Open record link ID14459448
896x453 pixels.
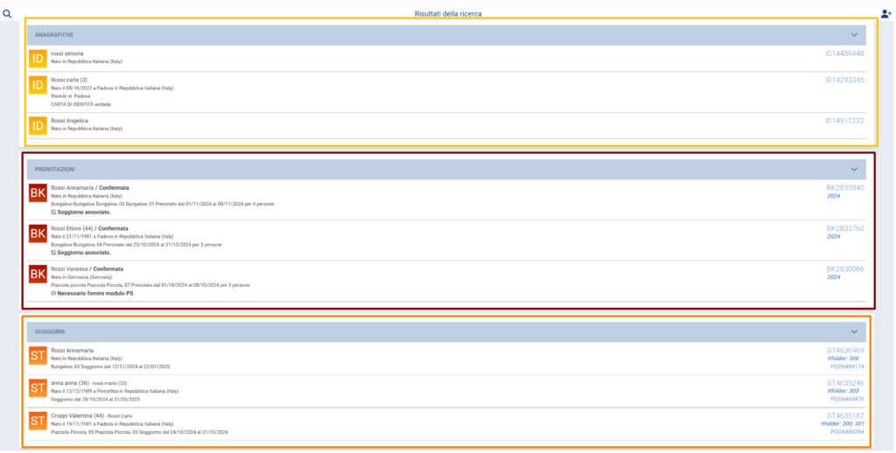(x=843, y=53)
